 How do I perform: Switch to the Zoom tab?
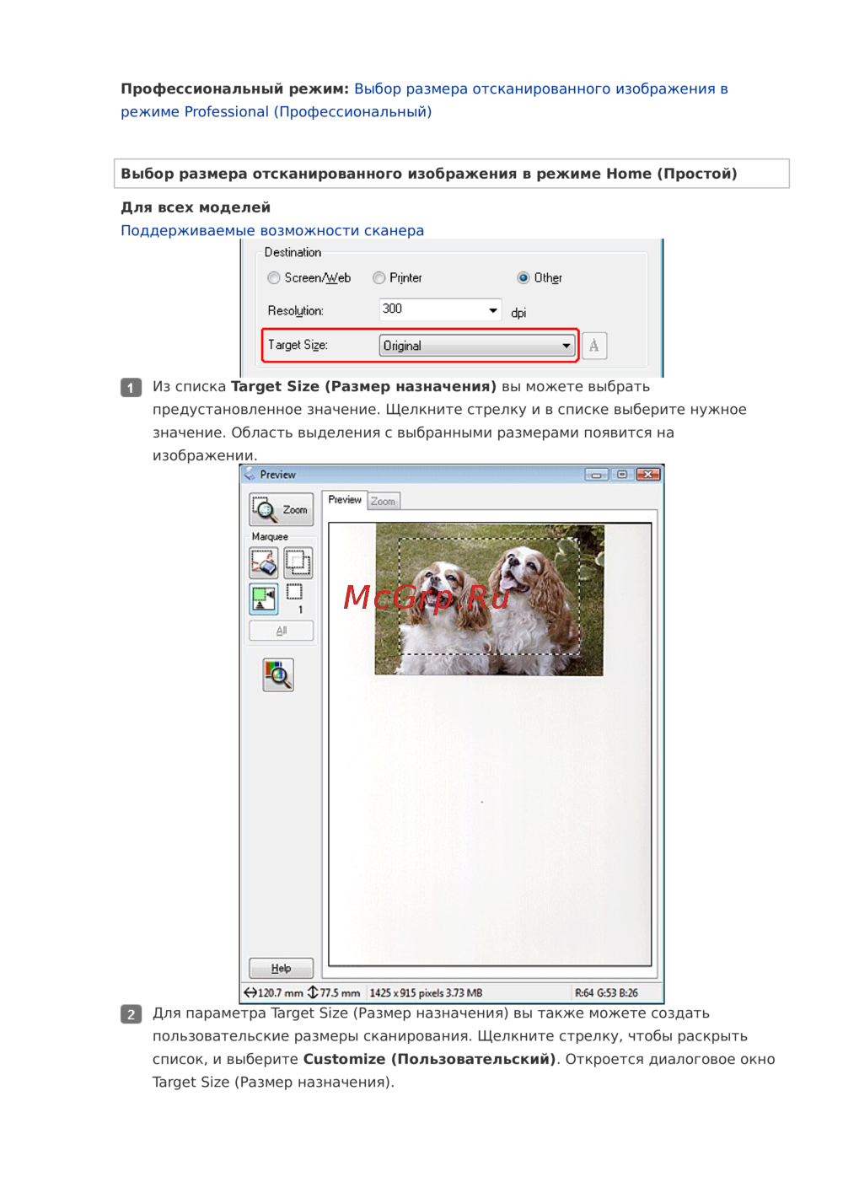(384, 502)
